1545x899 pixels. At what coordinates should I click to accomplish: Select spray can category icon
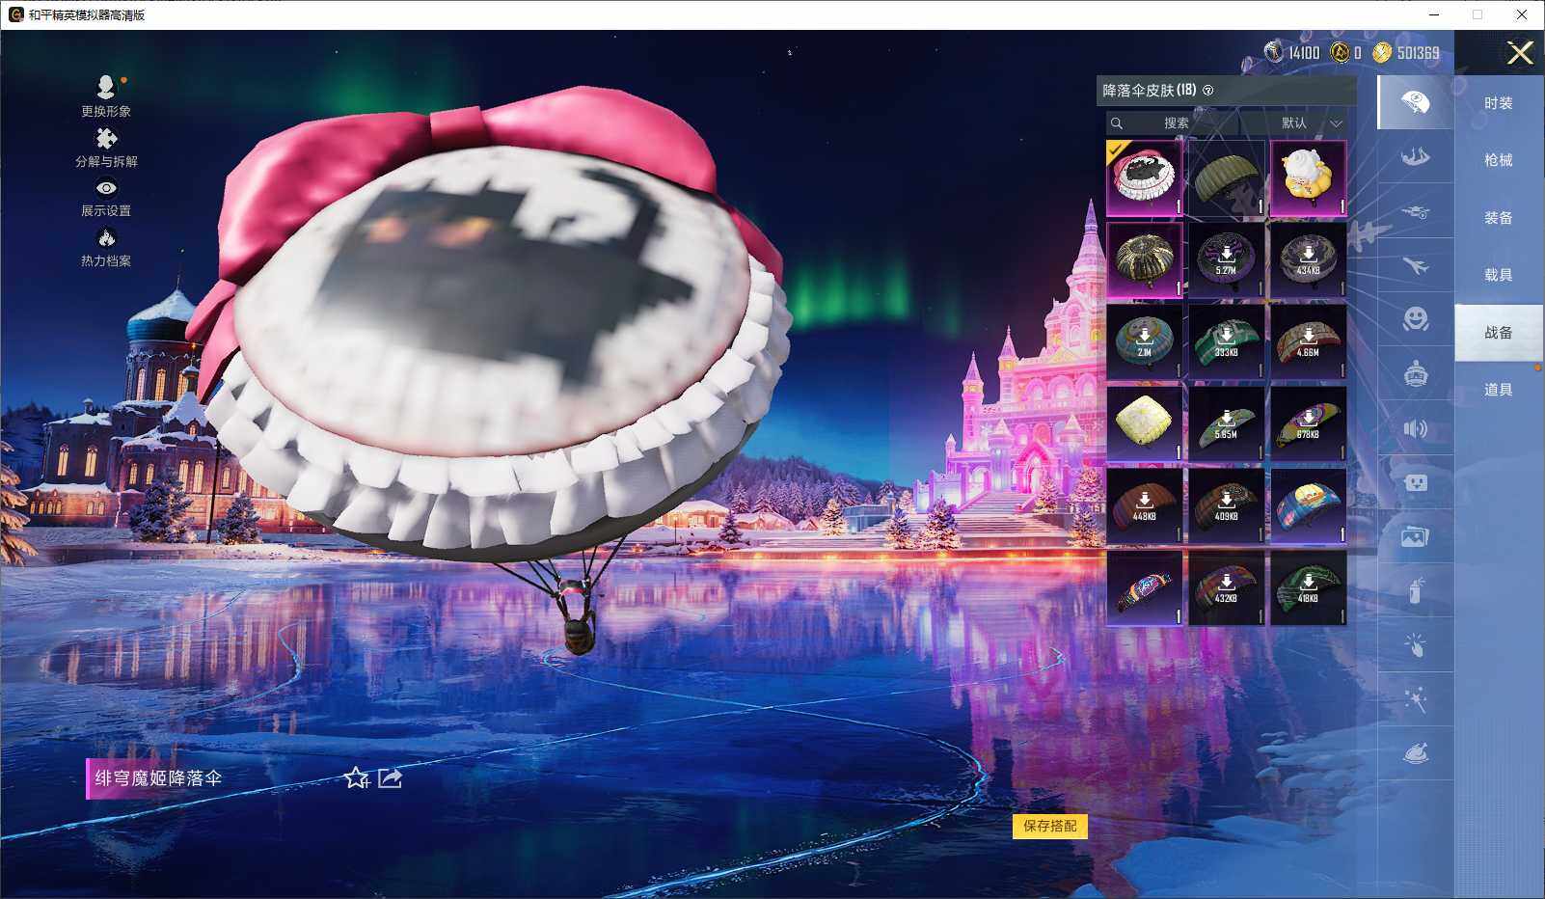pos(1415,590)
